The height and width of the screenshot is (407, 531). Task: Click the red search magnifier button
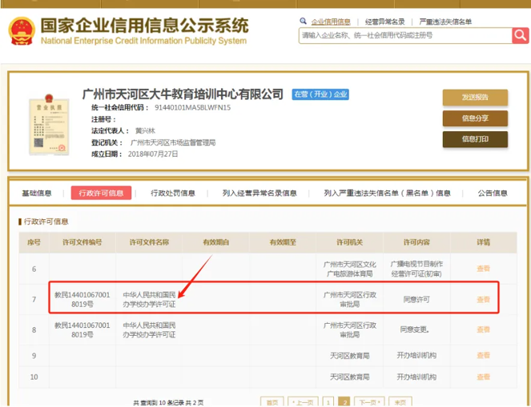click(x=520, y=35)
